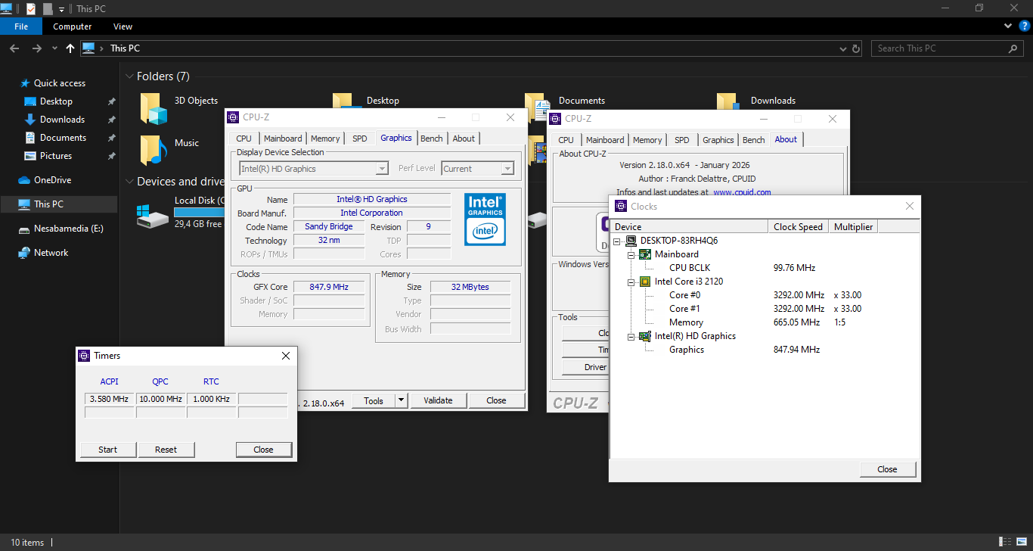Viewport: 1033px width, 551px height.
Task: Open the Display Device Selection dropdown
Action: tap(383, 169)
